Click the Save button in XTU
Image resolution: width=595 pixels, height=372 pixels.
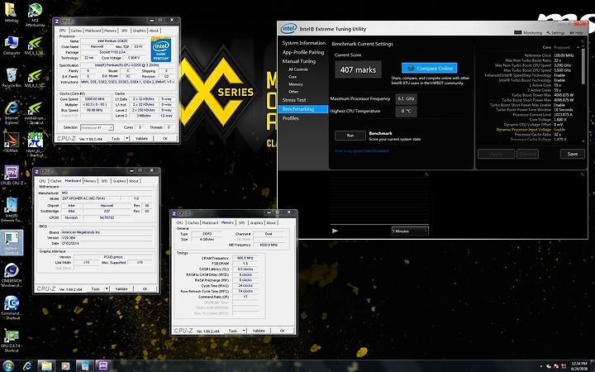572,154
